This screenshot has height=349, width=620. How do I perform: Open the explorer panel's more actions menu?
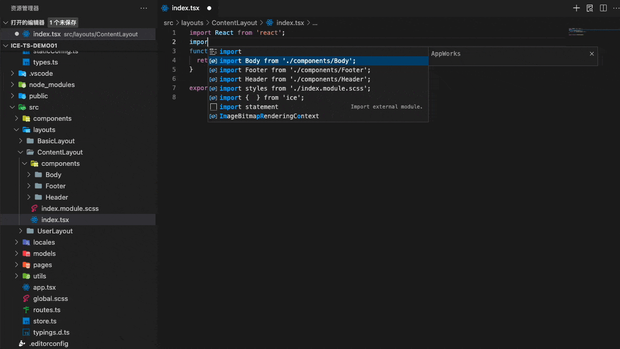144,8
